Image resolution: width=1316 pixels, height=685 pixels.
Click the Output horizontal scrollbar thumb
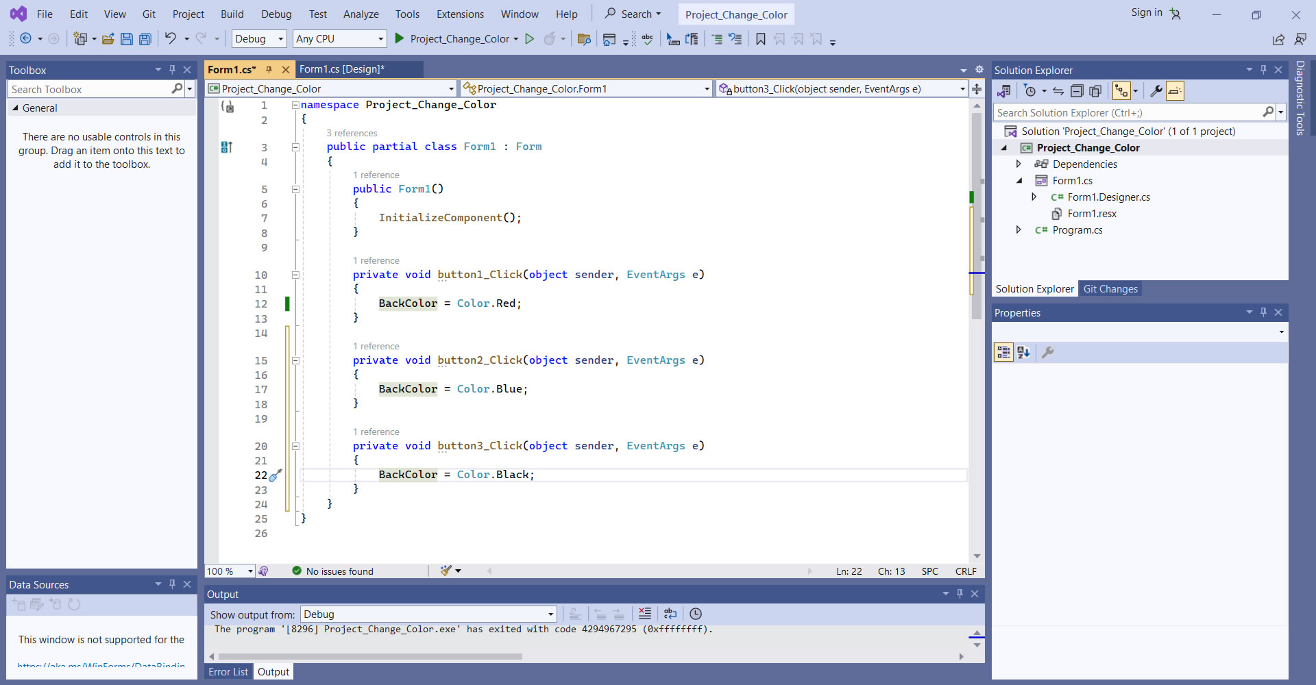[370, 656]
